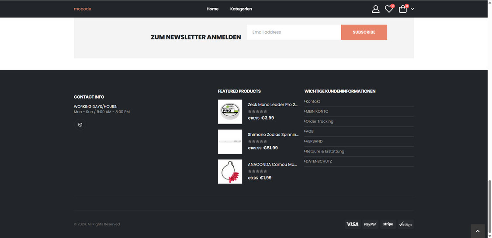492x238 pixels.
Task: Open Shimano Zodias Spinning rod thumbnail
Action: (x=230, y=141)
